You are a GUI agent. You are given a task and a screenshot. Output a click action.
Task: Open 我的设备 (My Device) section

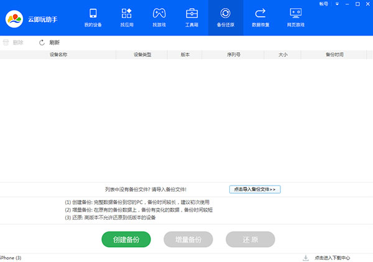coord(93,17)
